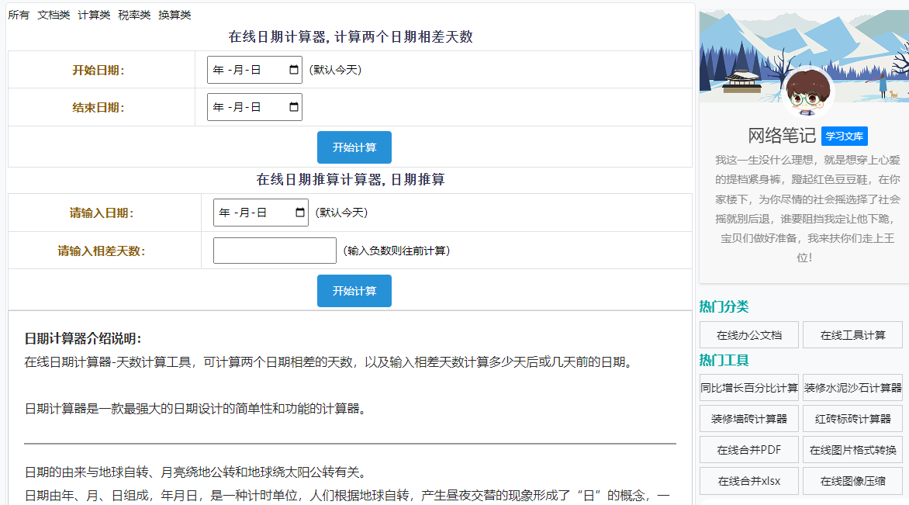Select the 所有 category tab
The image size is (909, 505).
(19, 15)
